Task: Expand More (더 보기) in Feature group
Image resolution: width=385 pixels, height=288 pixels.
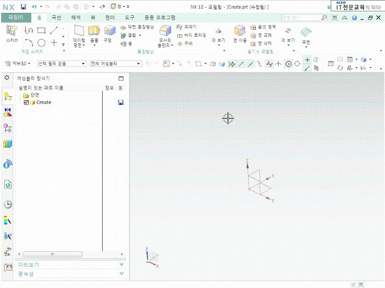Action: tap(218, 37)
